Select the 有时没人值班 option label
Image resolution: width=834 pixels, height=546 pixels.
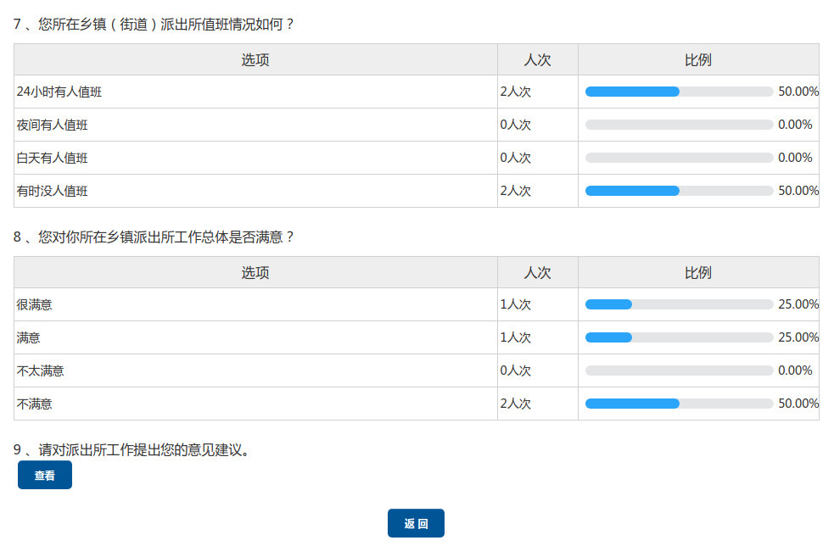(x=53, y=191)
